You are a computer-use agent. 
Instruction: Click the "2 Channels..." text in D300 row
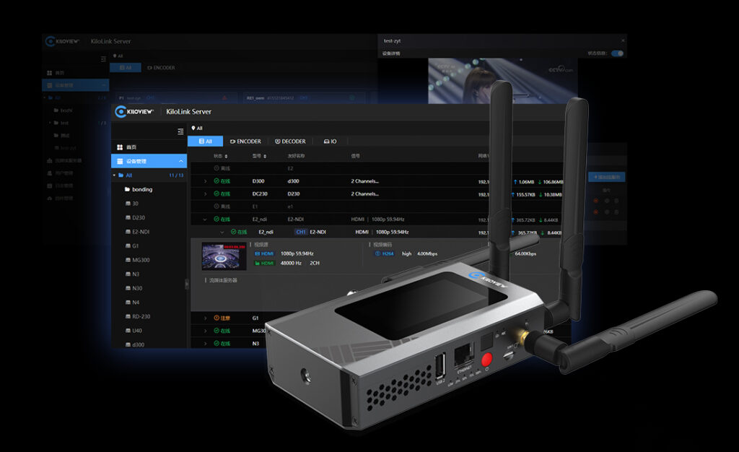364,181
